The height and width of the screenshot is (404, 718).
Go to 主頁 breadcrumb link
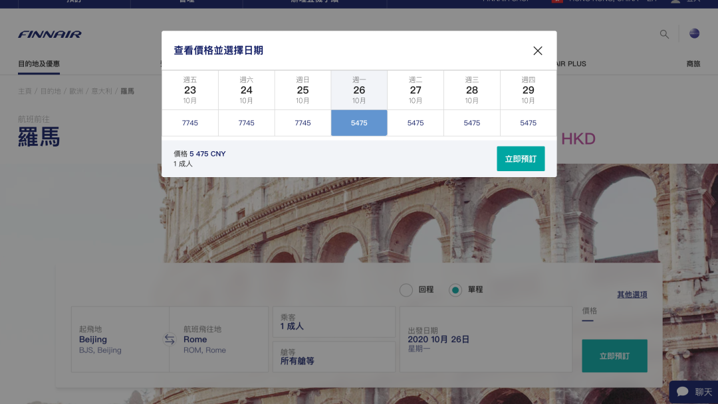tap(25, 92)
